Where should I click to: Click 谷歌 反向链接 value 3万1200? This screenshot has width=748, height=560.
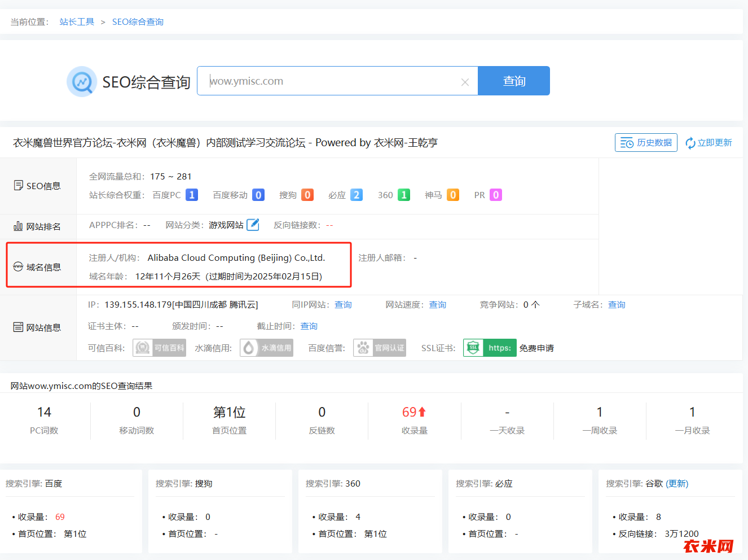(681, 534)
